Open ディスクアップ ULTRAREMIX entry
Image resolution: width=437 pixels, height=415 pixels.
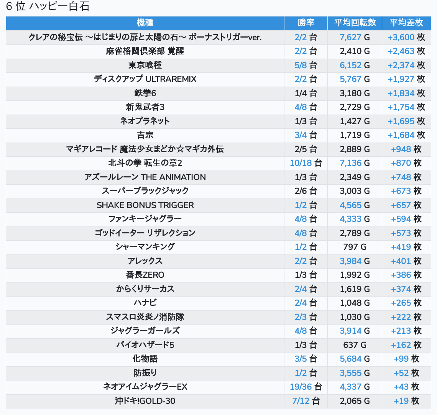coord(145,79)
